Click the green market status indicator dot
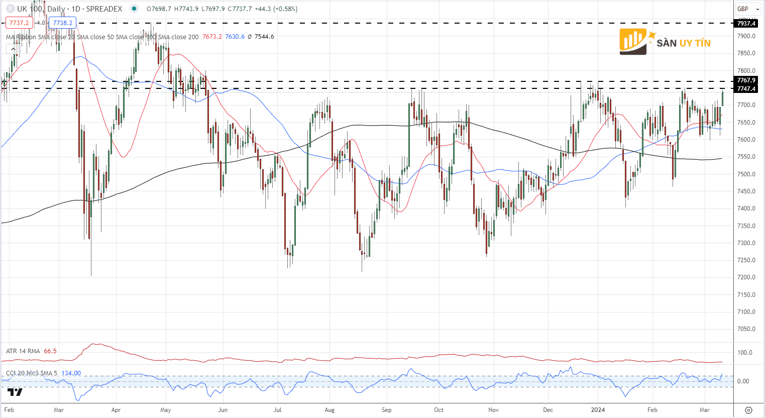Viewport: 765px width, 418px height. click(133, 9)
